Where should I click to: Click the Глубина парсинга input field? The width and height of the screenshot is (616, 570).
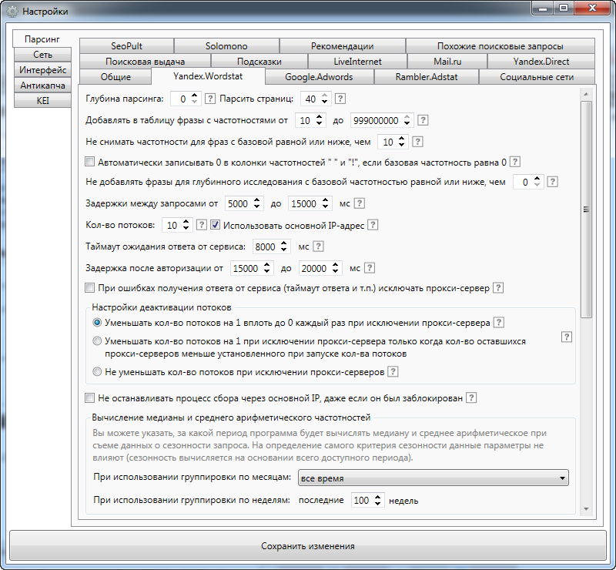(x=181, y=99)
